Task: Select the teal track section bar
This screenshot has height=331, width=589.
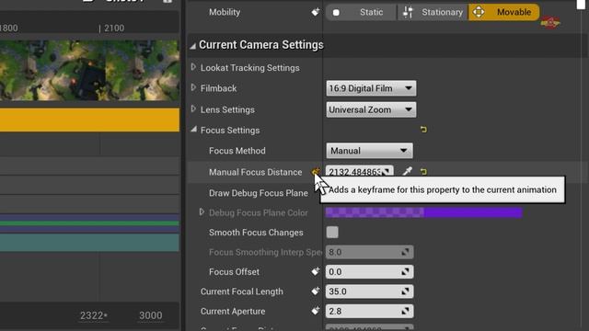Action: tap(89, 243)
